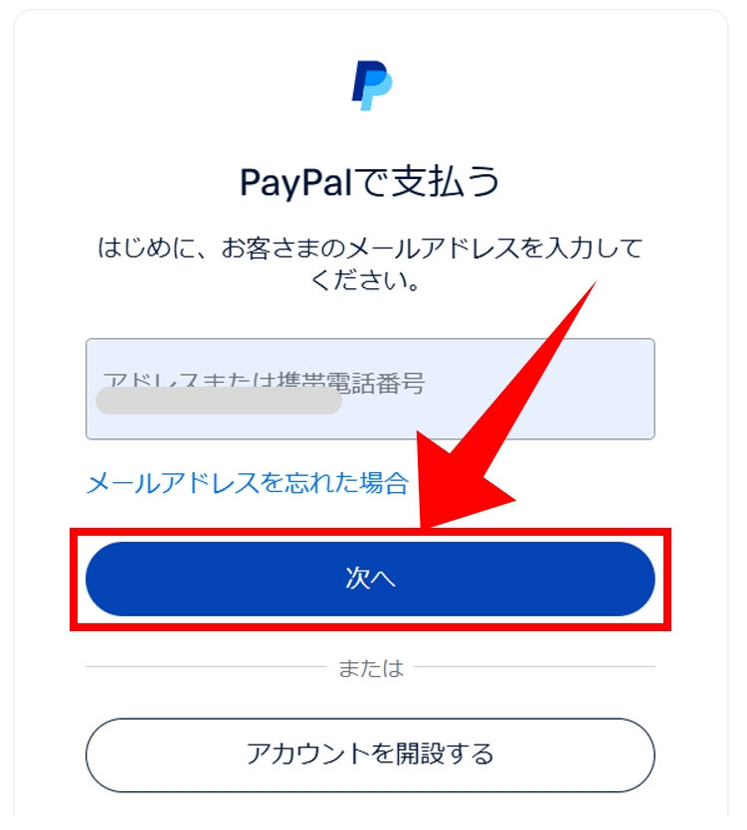747x830 pixels.
Task: Click the divider line right of または
Action: tap(535, 667)
